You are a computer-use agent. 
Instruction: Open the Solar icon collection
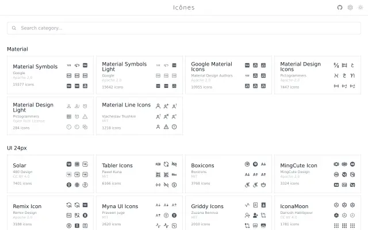(x=50, y=174)
